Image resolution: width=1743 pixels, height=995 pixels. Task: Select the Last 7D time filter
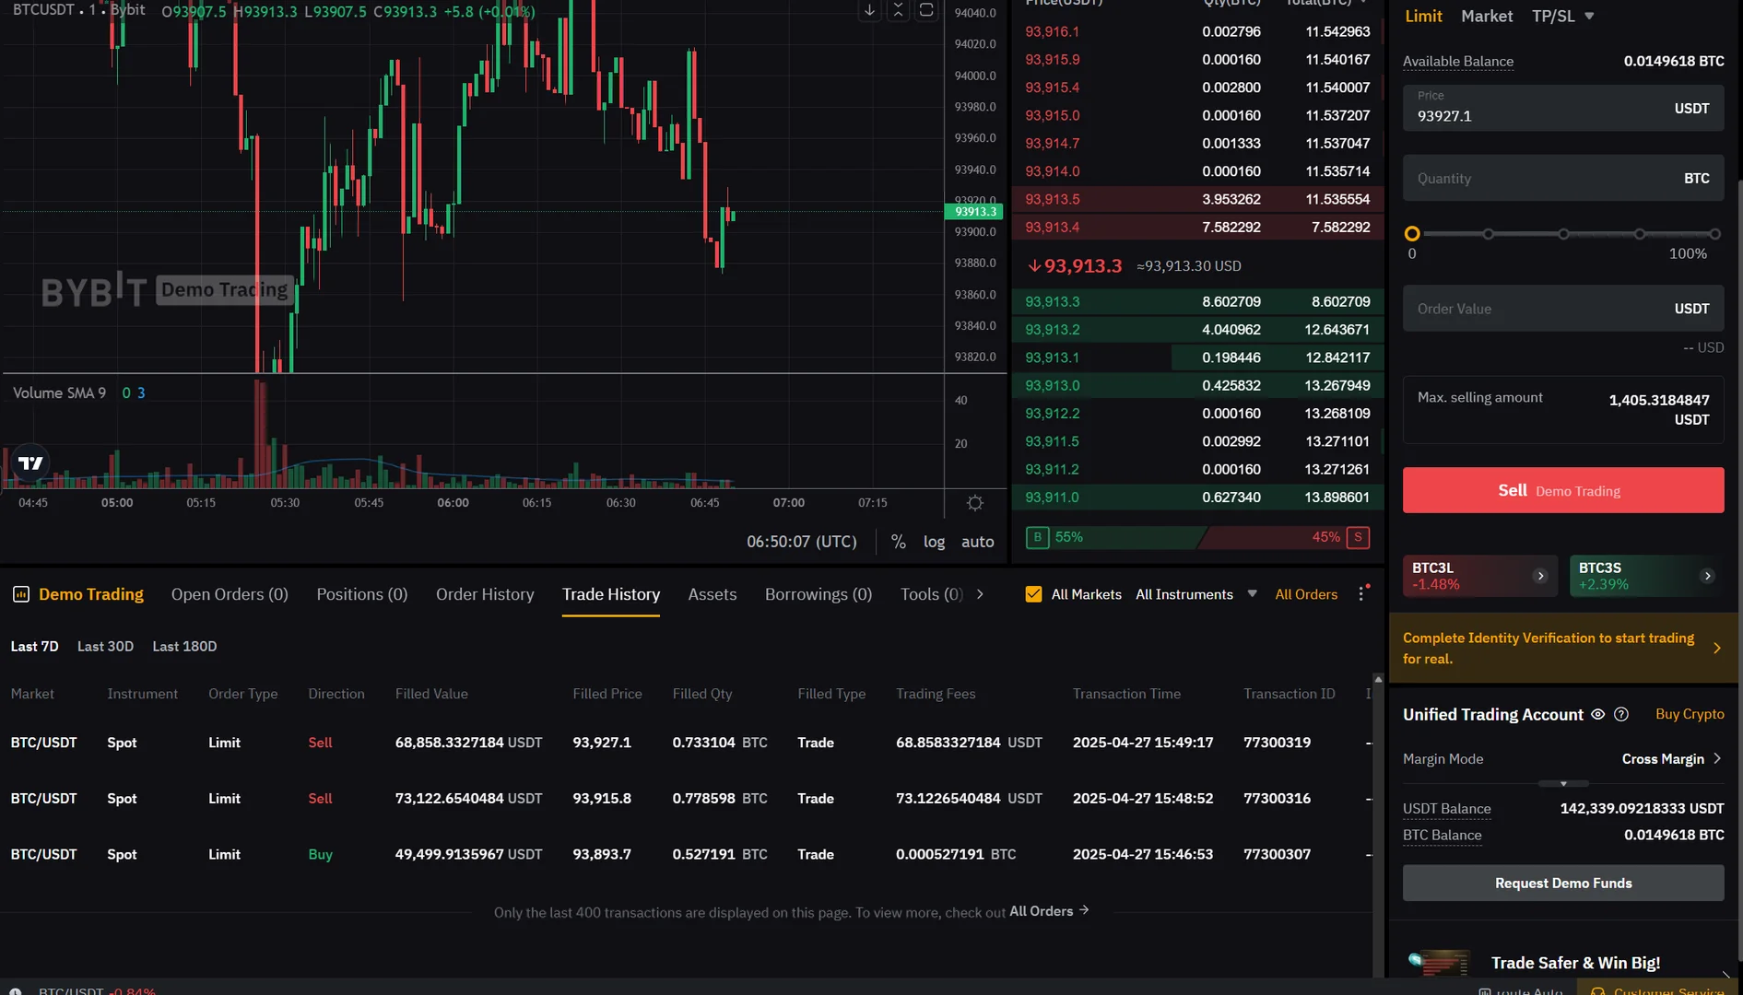tap(34, 647)
